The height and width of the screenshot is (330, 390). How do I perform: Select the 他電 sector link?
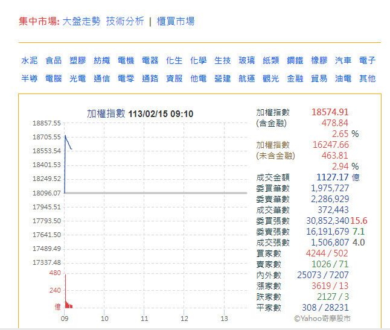click(198, 78)
